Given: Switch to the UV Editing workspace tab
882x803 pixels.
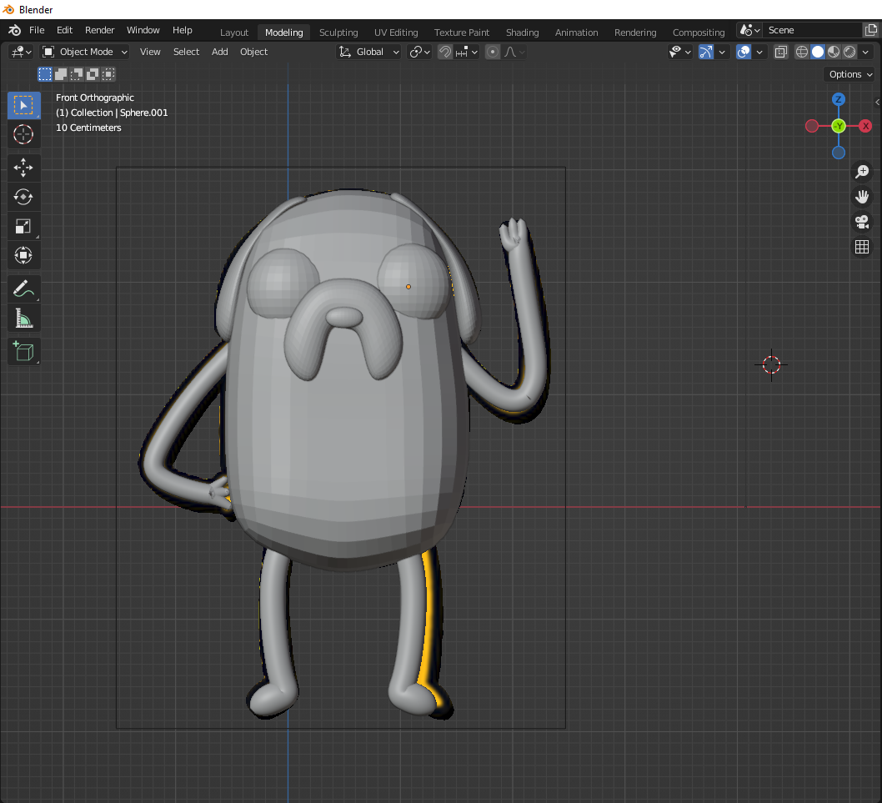Looking at the screenshot, I should point(396,33).
